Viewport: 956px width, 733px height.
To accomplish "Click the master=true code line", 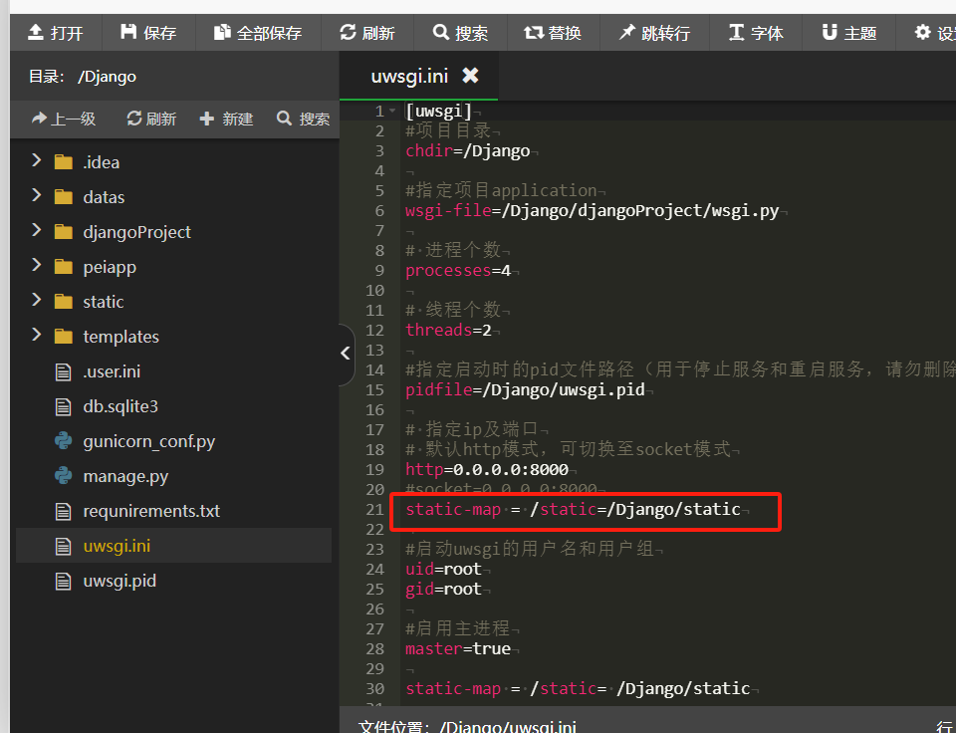I will click(458, 648).
